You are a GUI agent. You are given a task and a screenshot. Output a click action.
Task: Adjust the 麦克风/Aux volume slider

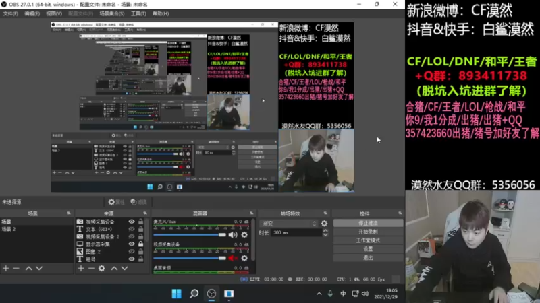point(190,235)
